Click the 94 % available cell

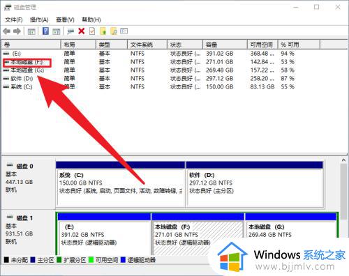288,54
